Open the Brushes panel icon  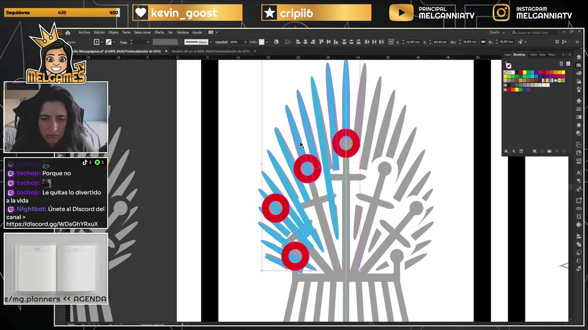pos(579,89)
